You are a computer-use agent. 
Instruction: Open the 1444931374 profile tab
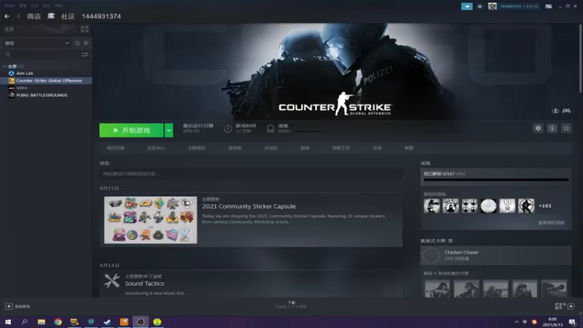tap(101, 16)
